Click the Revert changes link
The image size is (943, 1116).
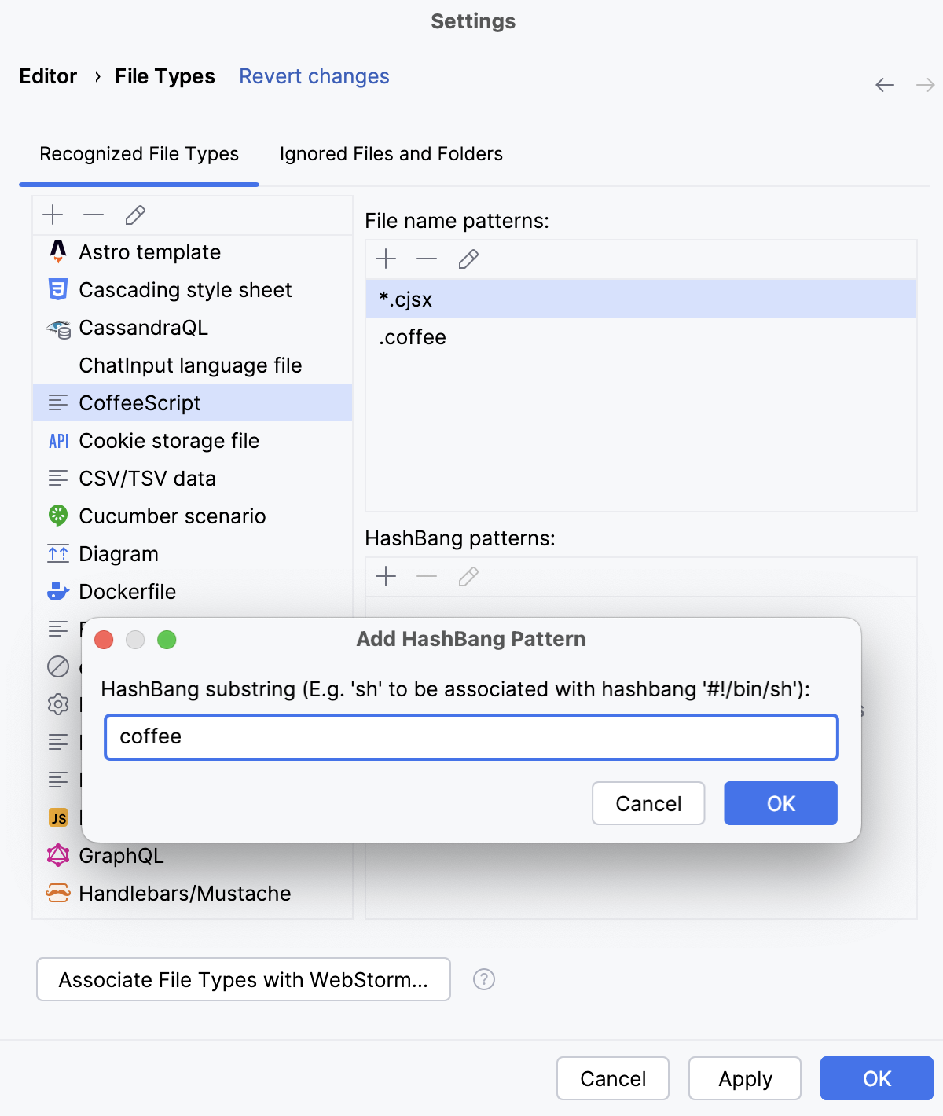(x=314, y=76)
